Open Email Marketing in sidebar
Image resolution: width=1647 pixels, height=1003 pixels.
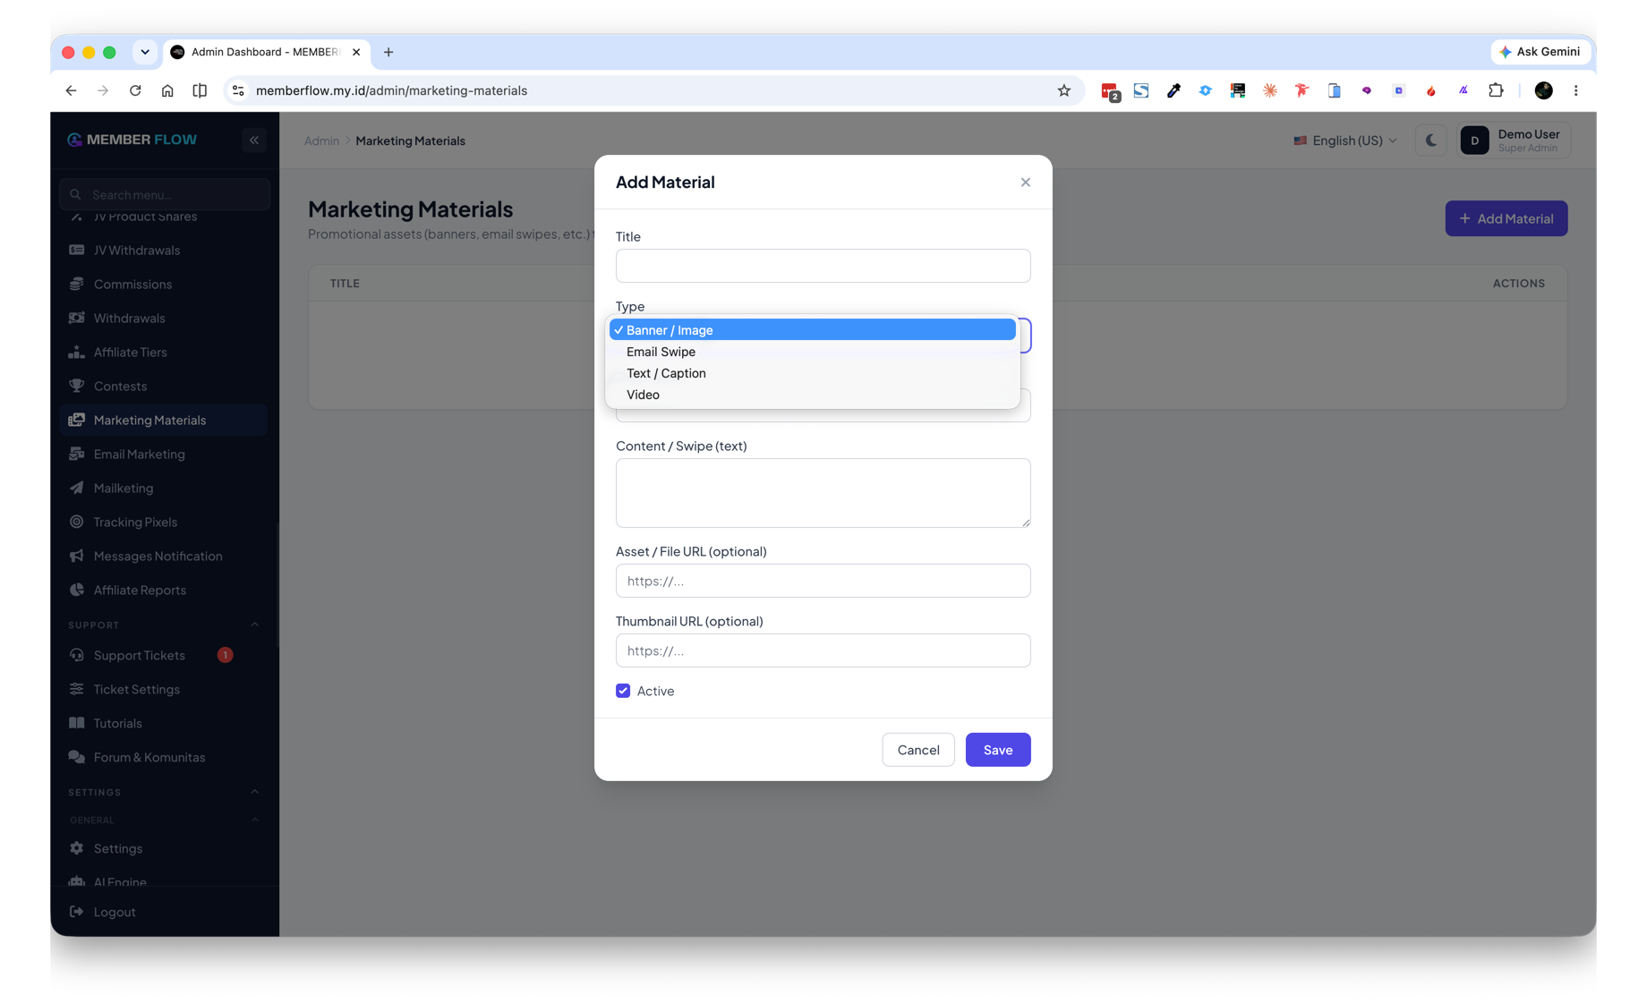pos(163,454)
